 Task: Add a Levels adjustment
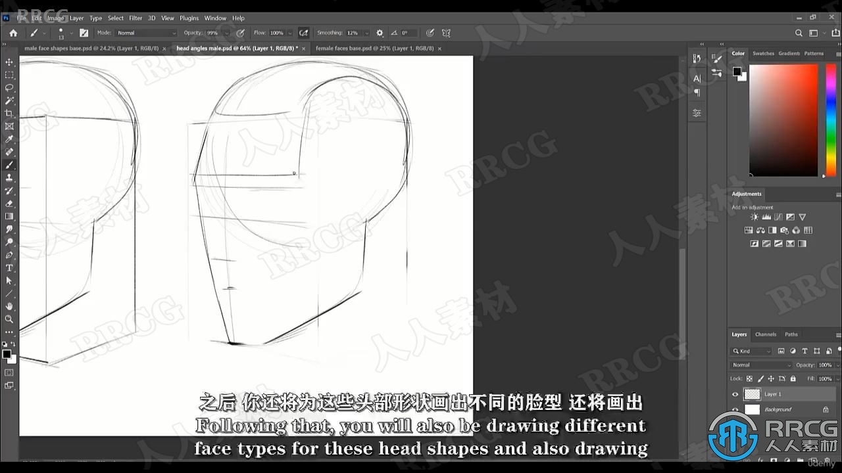click(x=767, y=217)
